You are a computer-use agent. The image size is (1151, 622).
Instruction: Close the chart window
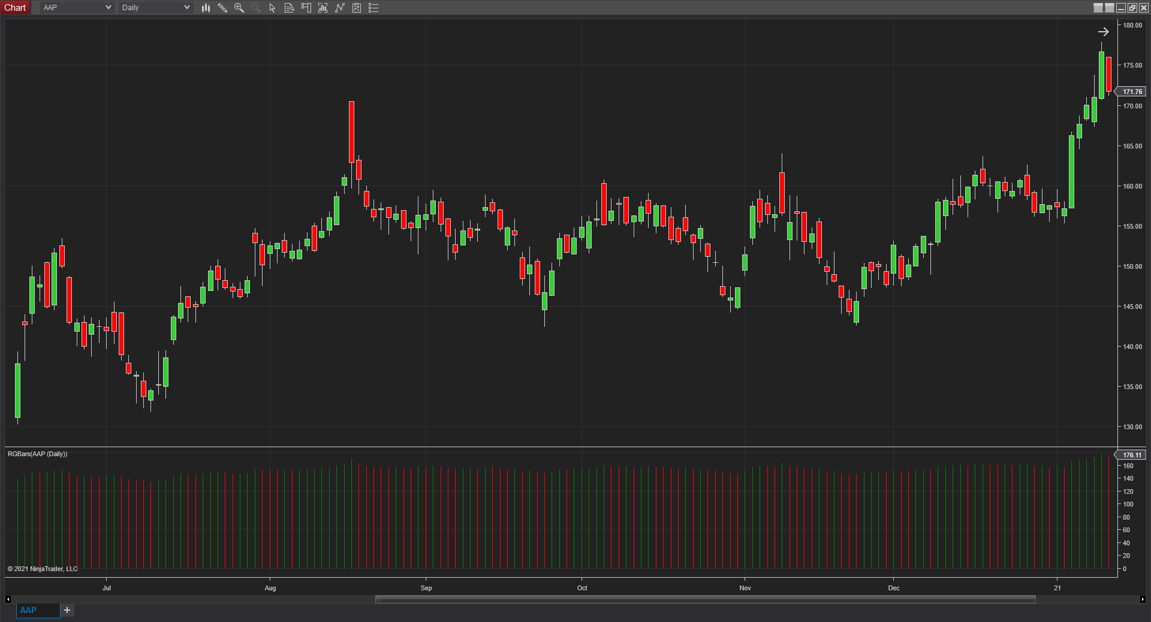click(x=1143, y=8)
